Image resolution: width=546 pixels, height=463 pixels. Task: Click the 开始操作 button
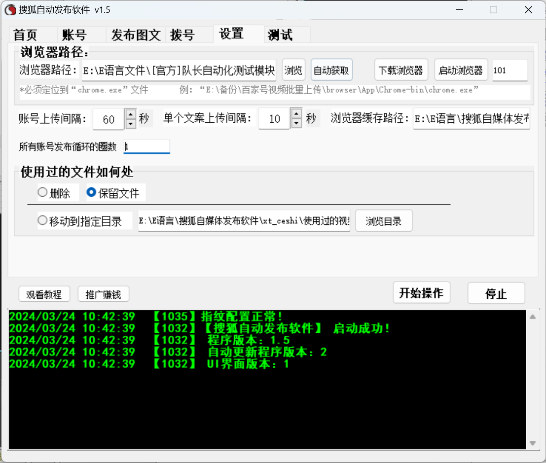421,293
